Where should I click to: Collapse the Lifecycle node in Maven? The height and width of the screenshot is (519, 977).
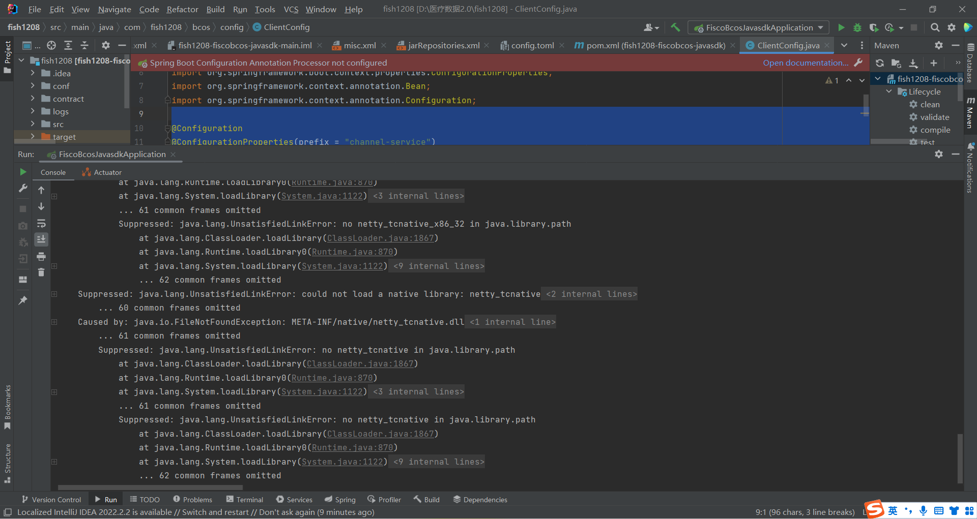tap(889, 91)
